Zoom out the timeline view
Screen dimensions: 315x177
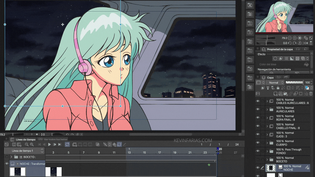click(27, 144)
